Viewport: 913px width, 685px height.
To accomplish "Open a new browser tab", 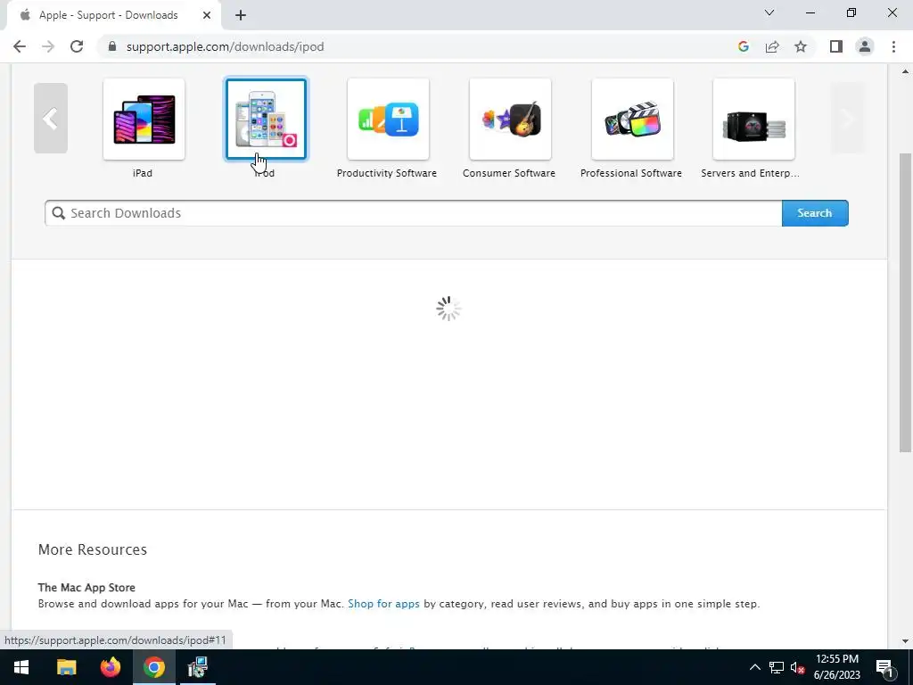I will click(241, 15).
